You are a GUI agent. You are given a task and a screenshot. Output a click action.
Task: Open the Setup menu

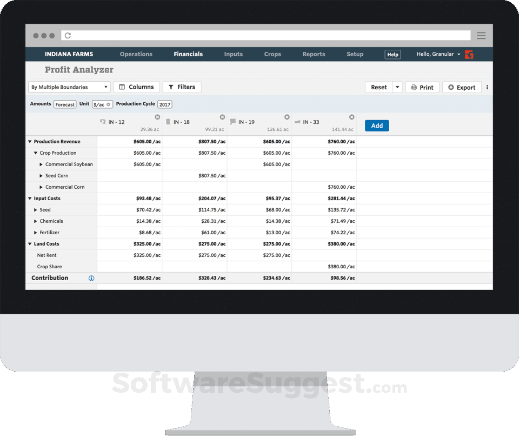pyautogui.click(x=355, y=54)
